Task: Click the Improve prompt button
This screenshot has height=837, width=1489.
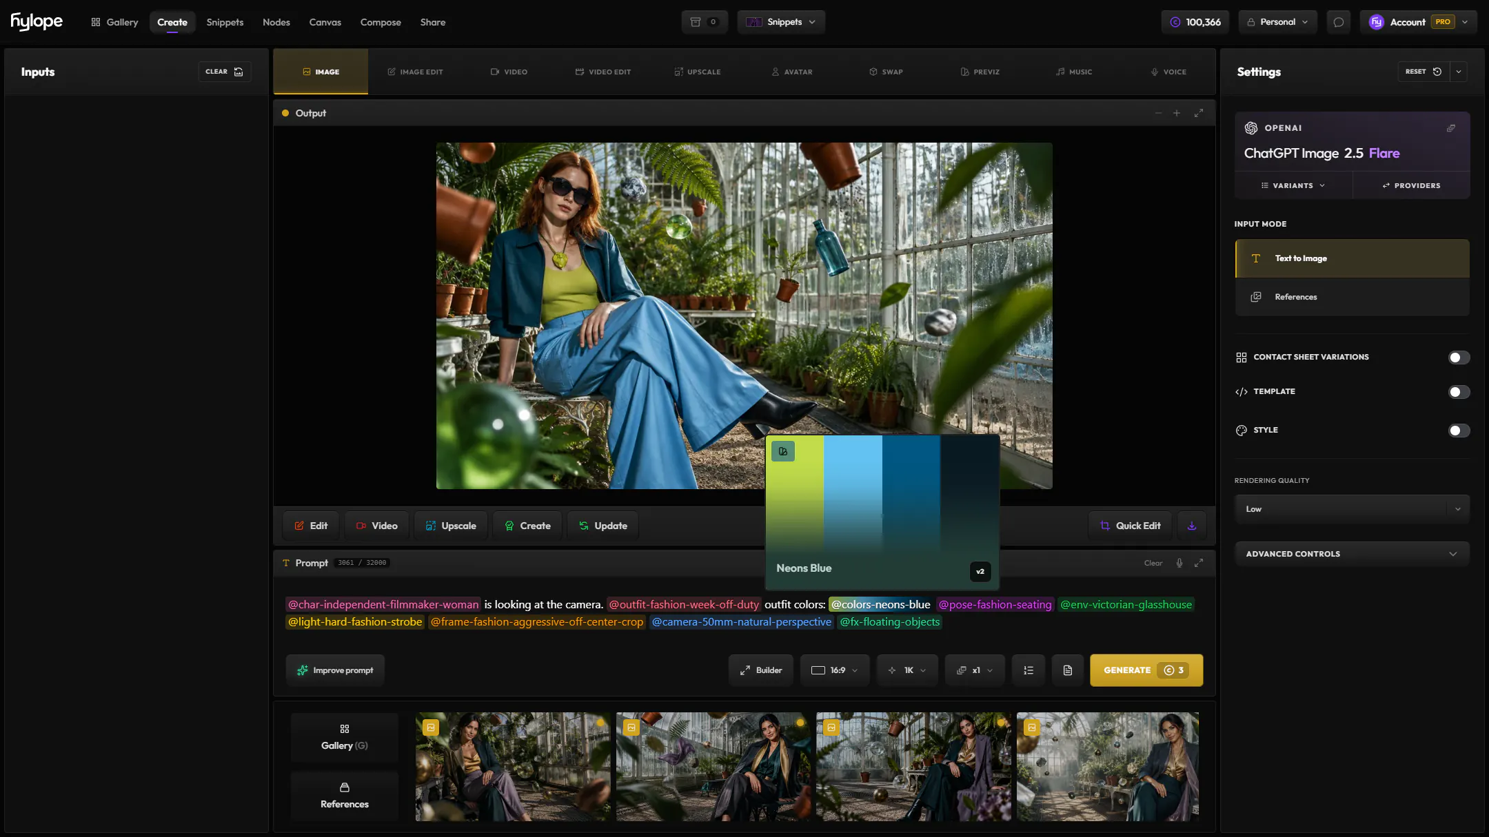Action: [335, 670]
